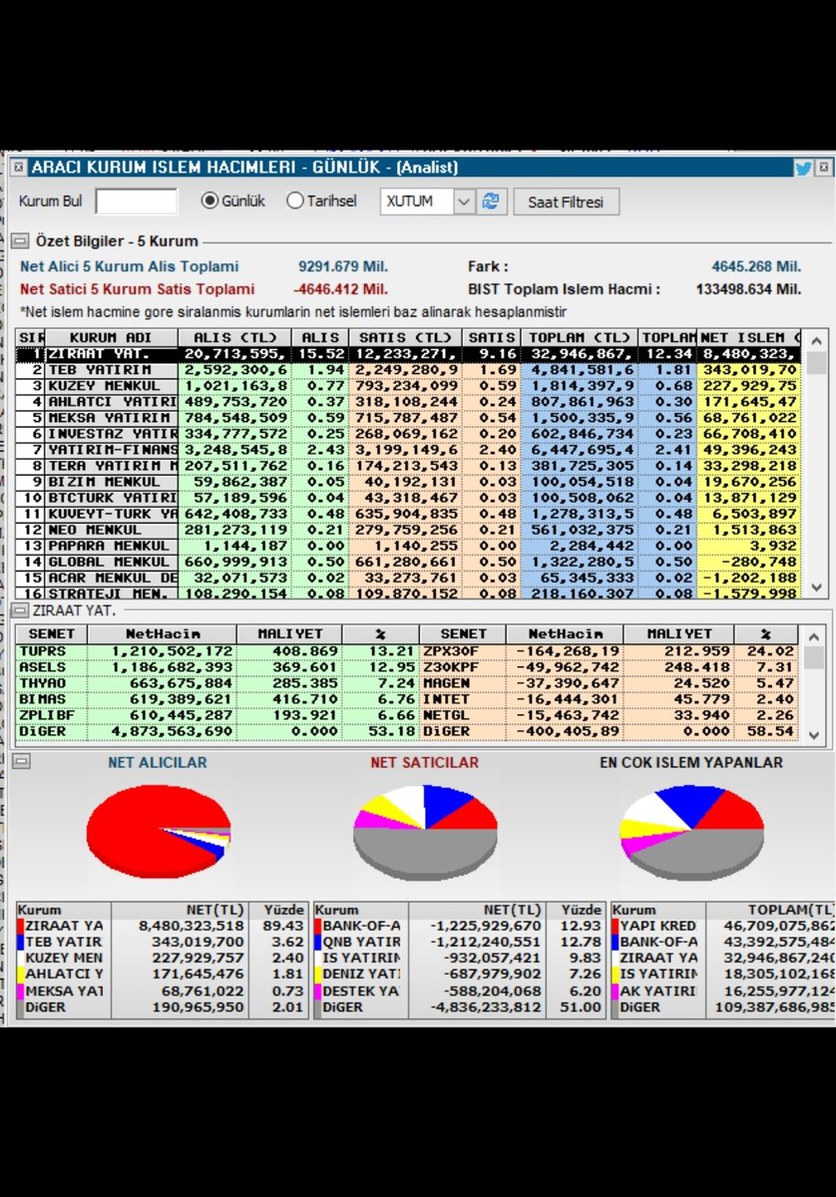This screenshot has width=836, height=1197.
Task: Collapse the Özet Bilgiler - 5 Kurum section
Action: [19, 241]
